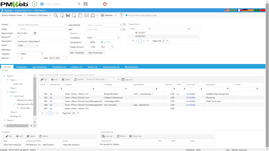Click the 06-14-2017 transmittal row
Screen dimensions: 269x151
tap(164, 33)
